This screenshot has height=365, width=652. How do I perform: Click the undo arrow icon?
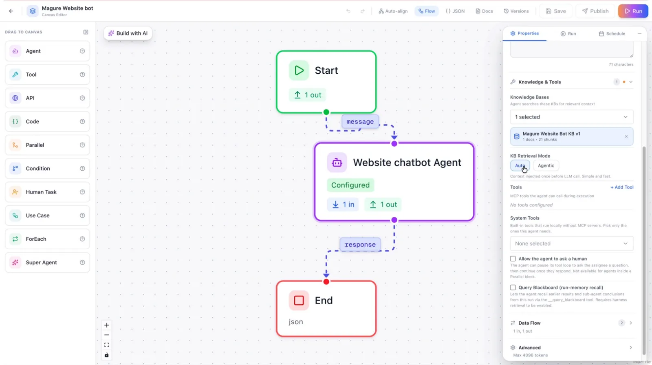tap(348, 11)
